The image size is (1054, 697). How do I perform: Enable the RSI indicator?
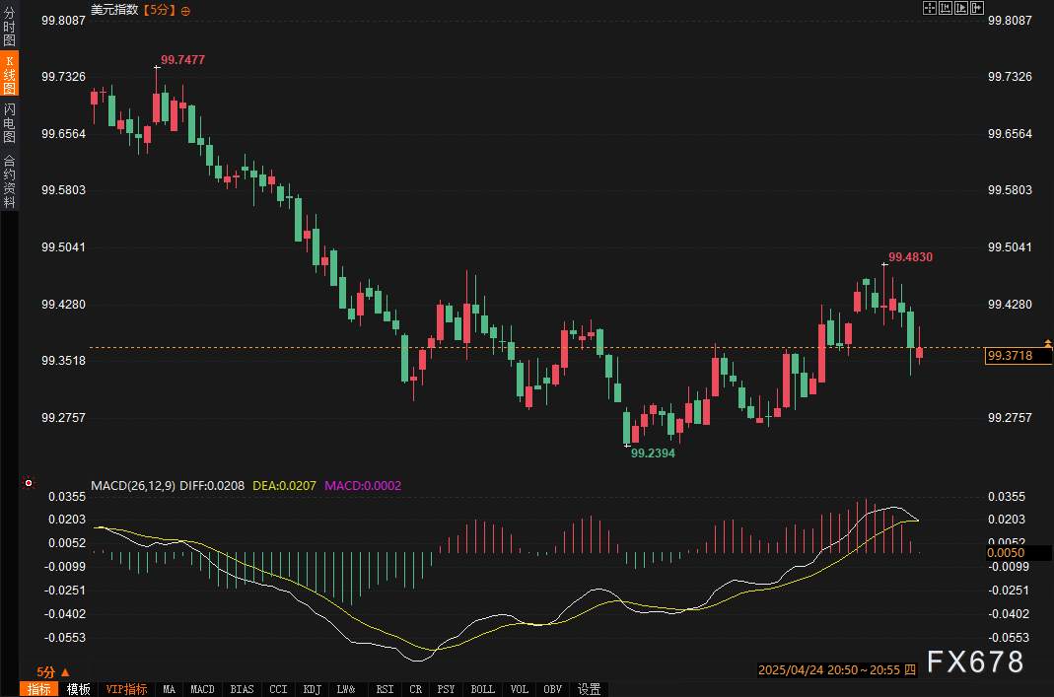385,689
